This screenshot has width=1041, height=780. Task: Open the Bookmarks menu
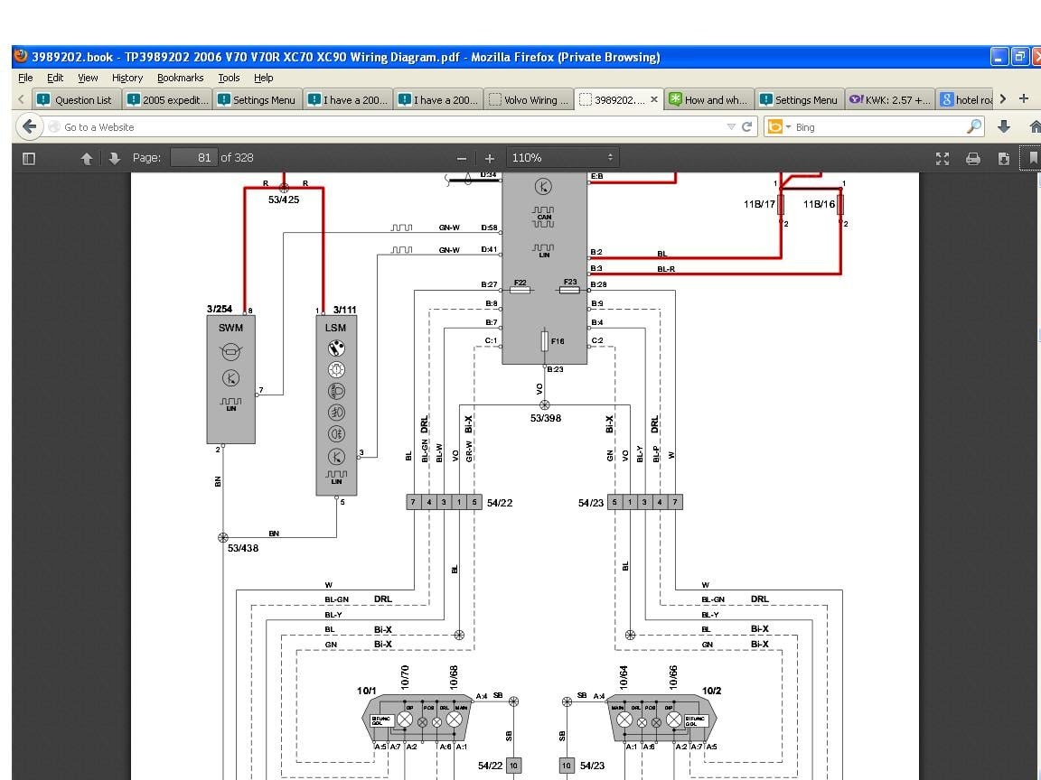[x=180, y=78]
